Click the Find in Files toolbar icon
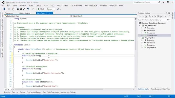 pos(58,9)
